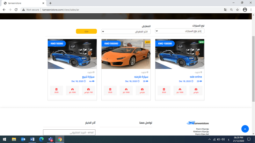Screen dimensions: 255x143
Task: Open a new tab with plus button
Action: click(x=50, y=3)
